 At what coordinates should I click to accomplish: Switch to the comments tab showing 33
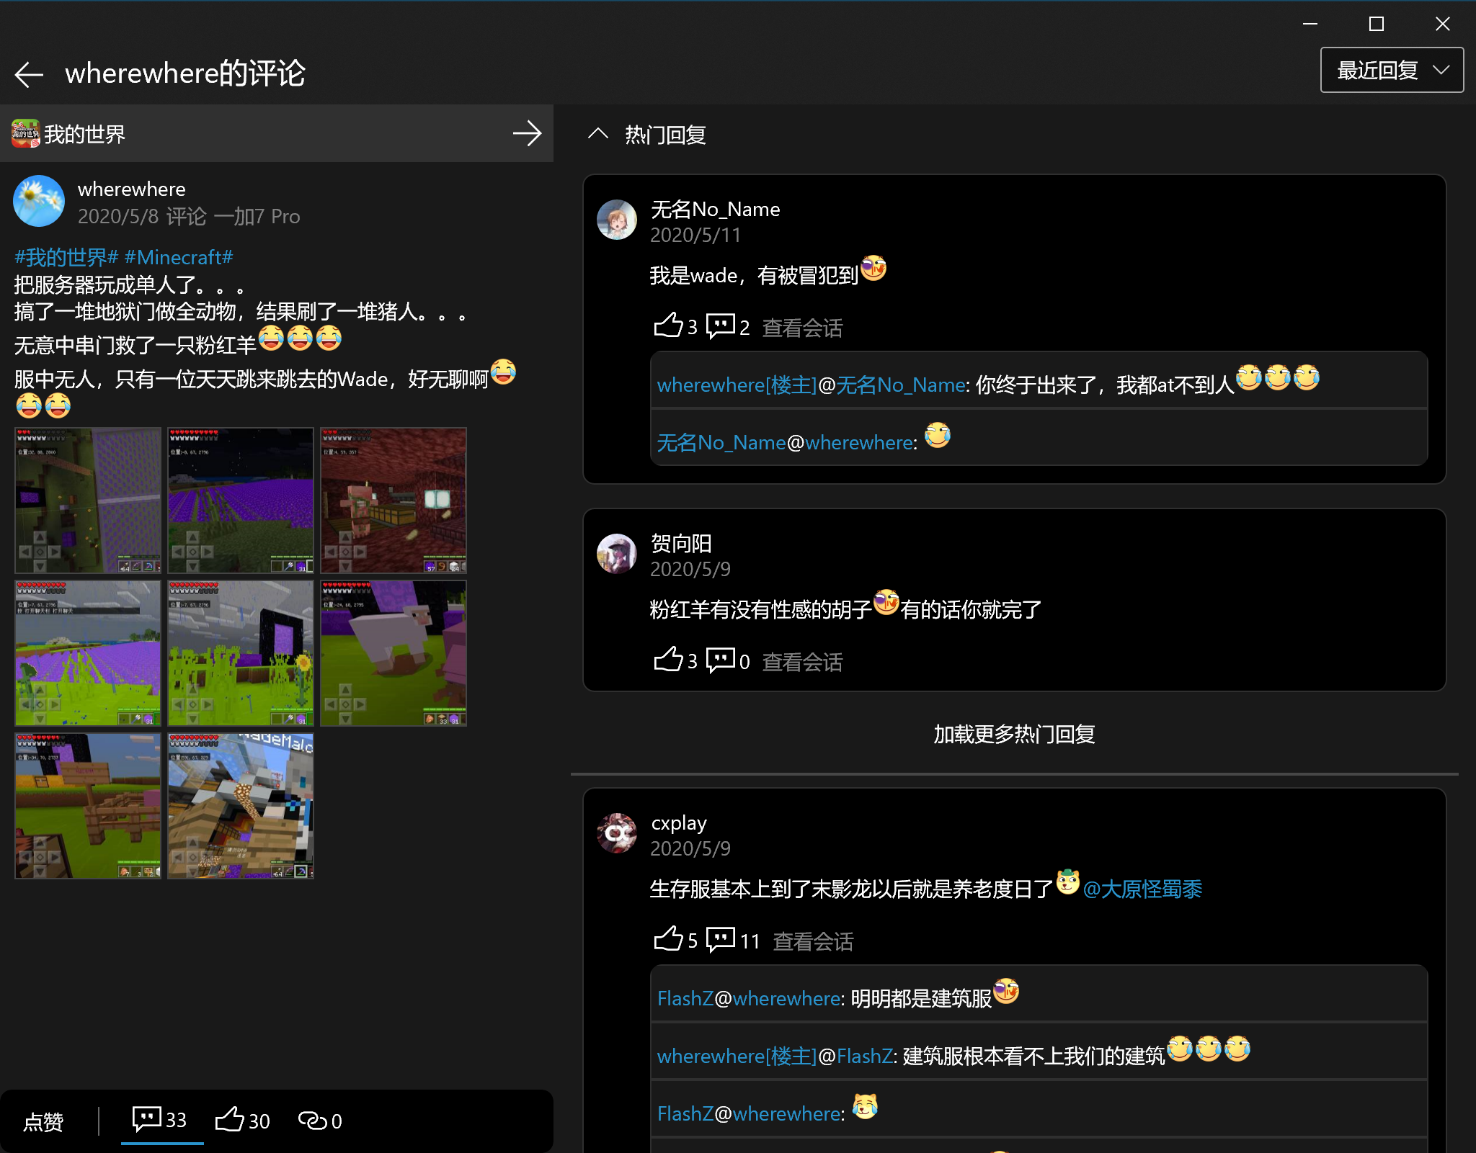pyautogui.click(x=160, y=1120)
